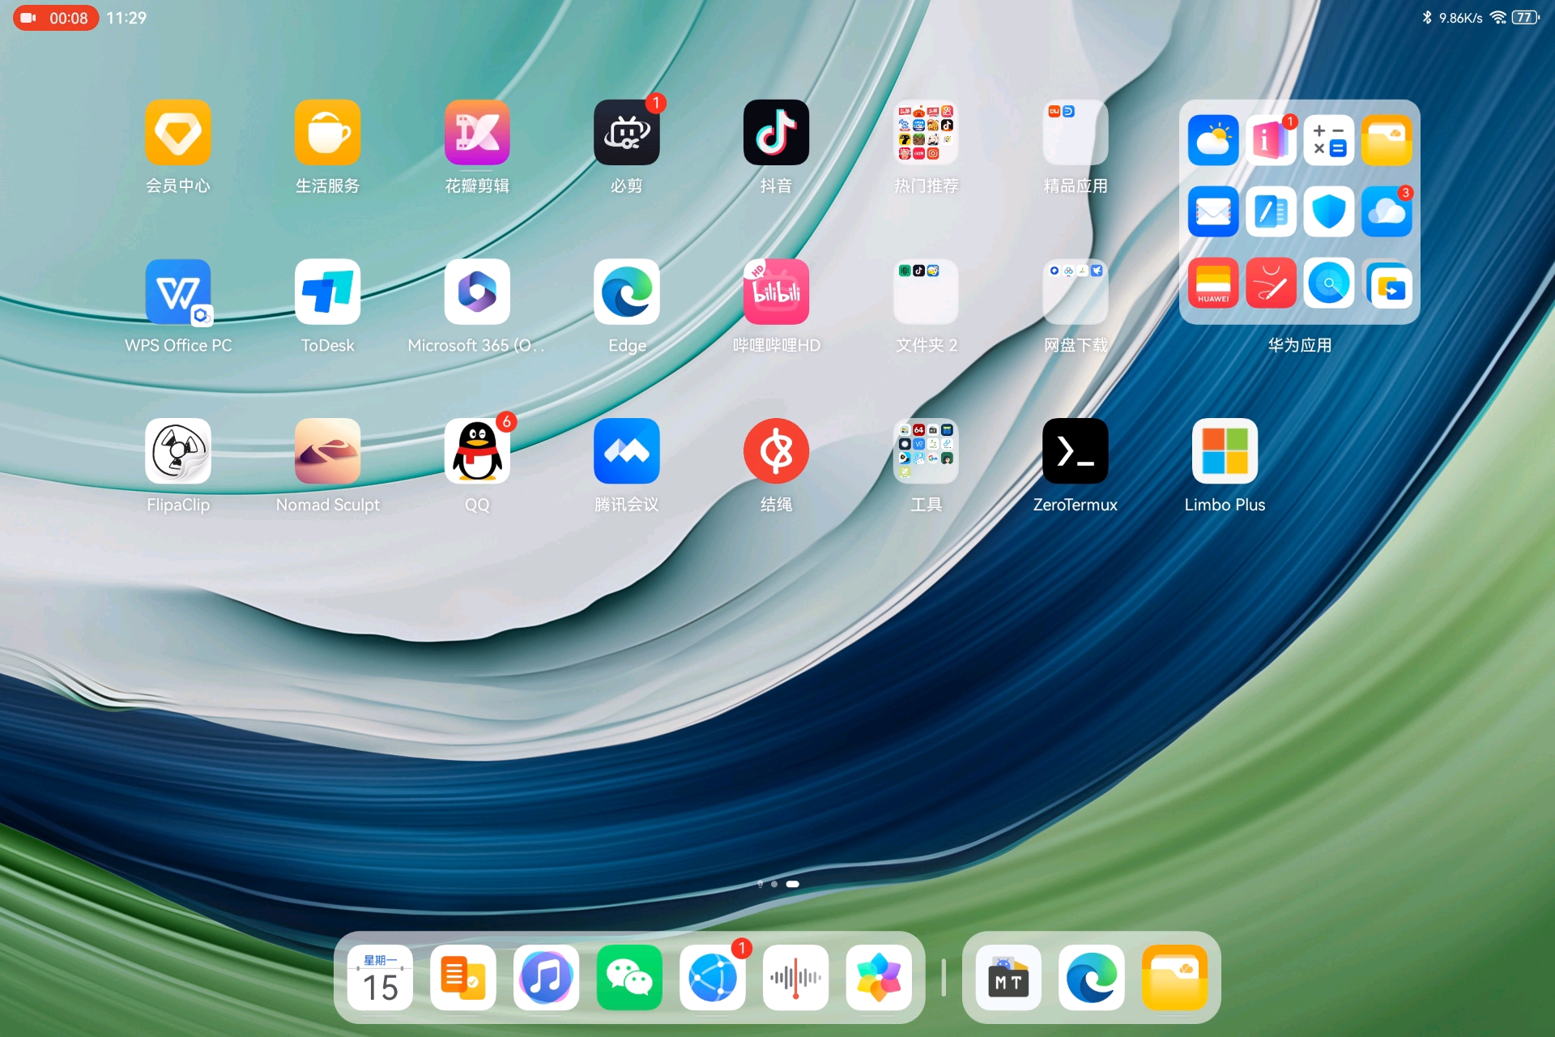Tap the 11:29 clock in status bar
The height and width of the screenshot is (1037, 1555).
coord(126,18)
